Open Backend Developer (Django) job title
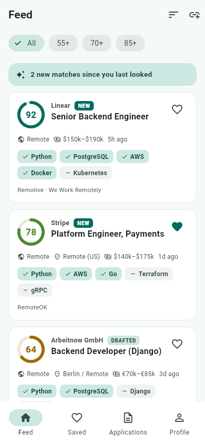Viewport: 205px width, 444px height. coord(106,351)
